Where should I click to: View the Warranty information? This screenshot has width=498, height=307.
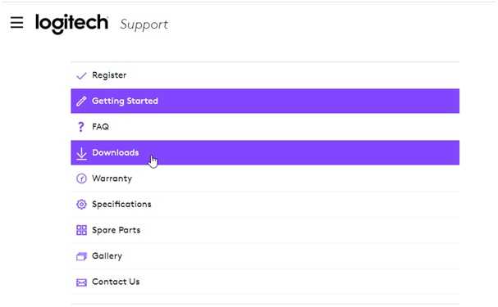(265, 178)
